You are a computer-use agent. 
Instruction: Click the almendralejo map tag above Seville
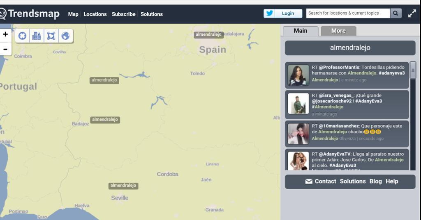click(x=123, y=186)
